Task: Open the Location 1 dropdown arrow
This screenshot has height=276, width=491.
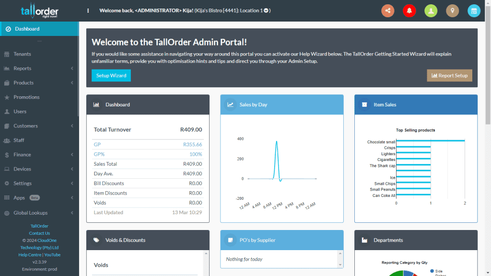Action: (266, 11)
